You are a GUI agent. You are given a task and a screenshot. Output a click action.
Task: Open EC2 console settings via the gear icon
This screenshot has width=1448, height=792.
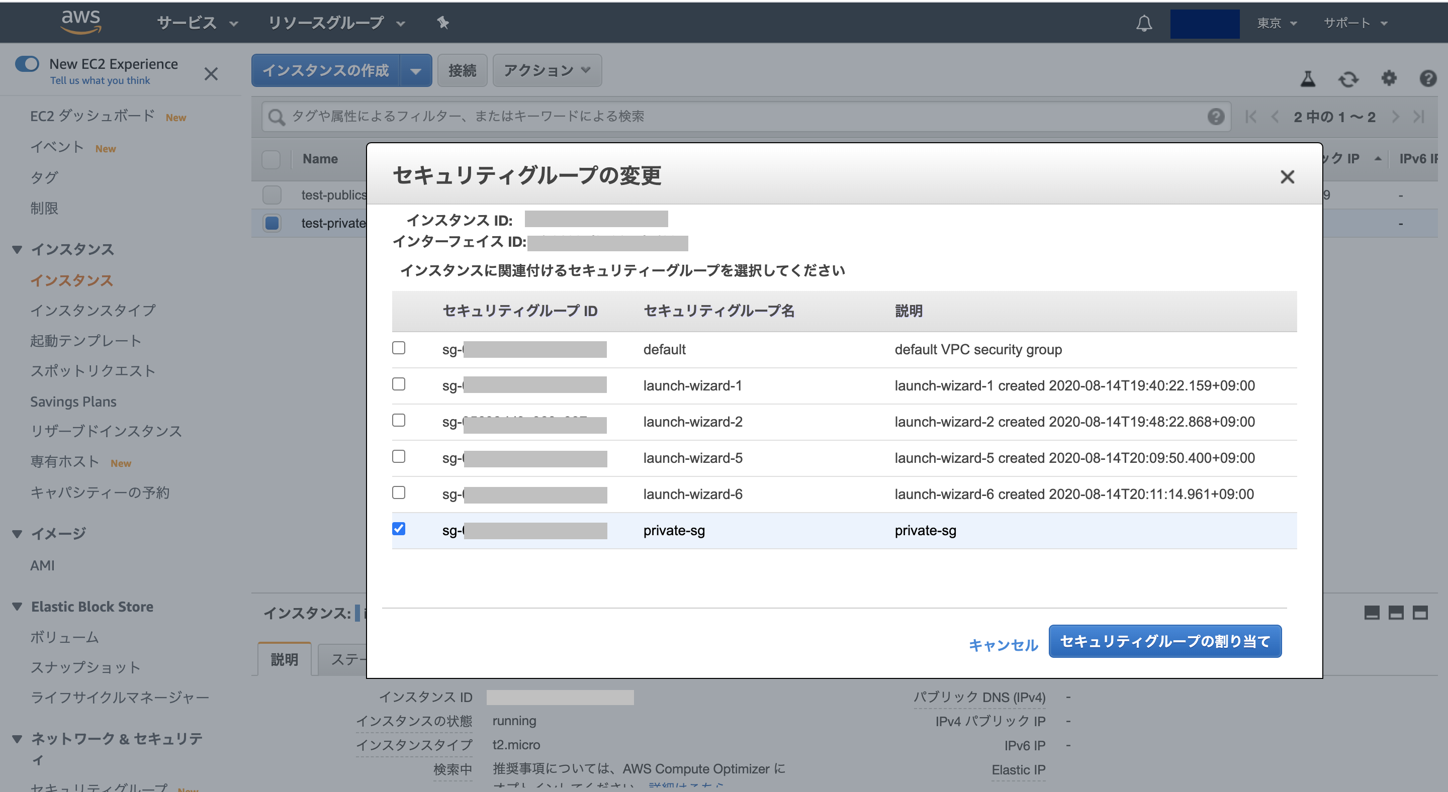click(1389, 78)
